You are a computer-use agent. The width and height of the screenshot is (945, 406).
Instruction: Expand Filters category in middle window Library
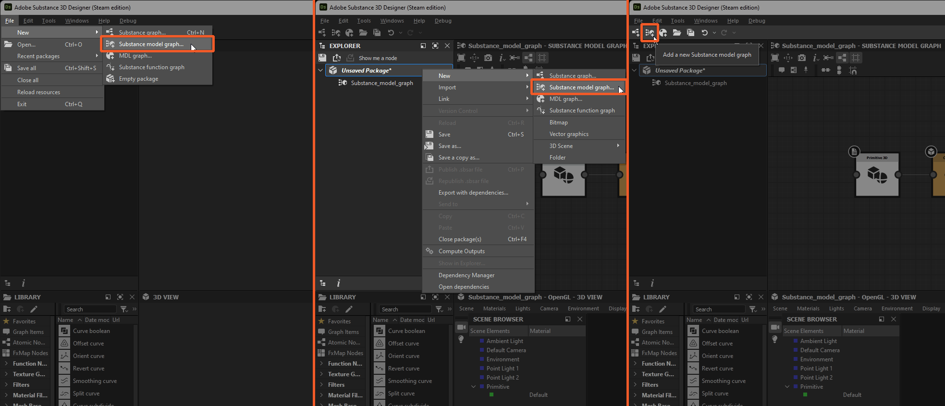321,385
